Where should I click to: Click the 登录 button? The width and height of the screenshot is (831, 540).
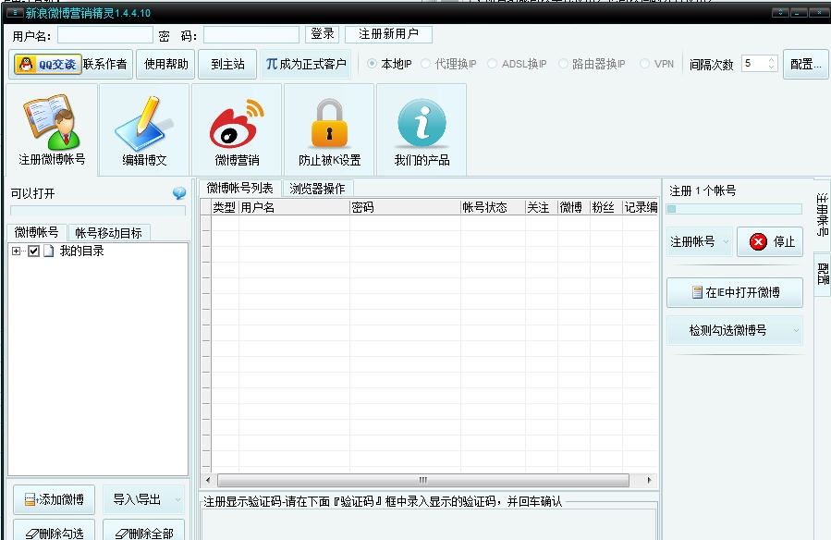click(x=323, y=34)
